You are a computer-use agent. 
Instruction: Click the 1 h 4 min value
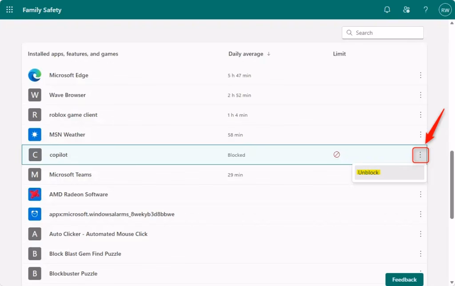[x=237, y=115]
